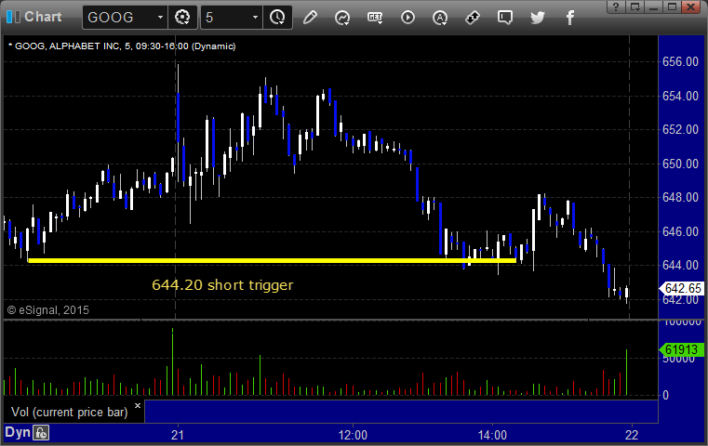
Task: Open the comment bubble icon
Action: pos(505,18)
